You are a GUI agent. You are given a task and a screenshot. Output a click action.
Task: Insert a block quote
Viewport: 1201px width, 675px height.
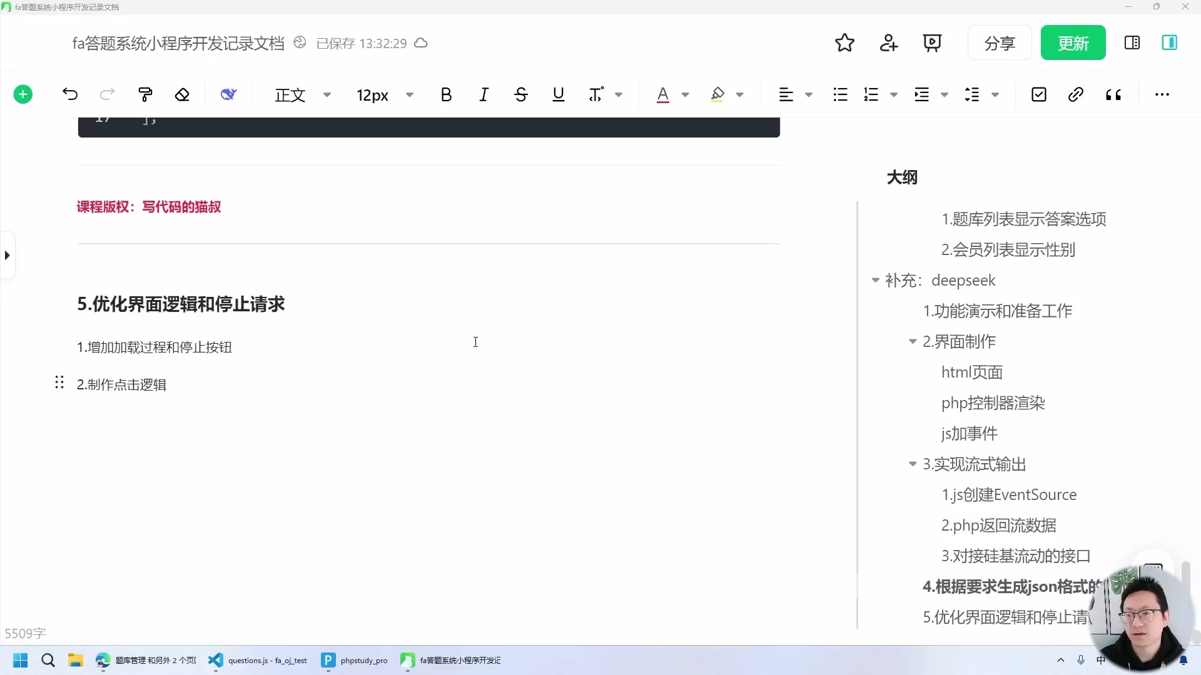coord(1113,94)
